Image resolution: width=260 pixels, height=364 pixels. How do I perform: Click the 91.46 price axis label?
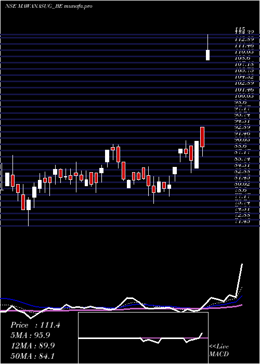[x=242, y=134]
